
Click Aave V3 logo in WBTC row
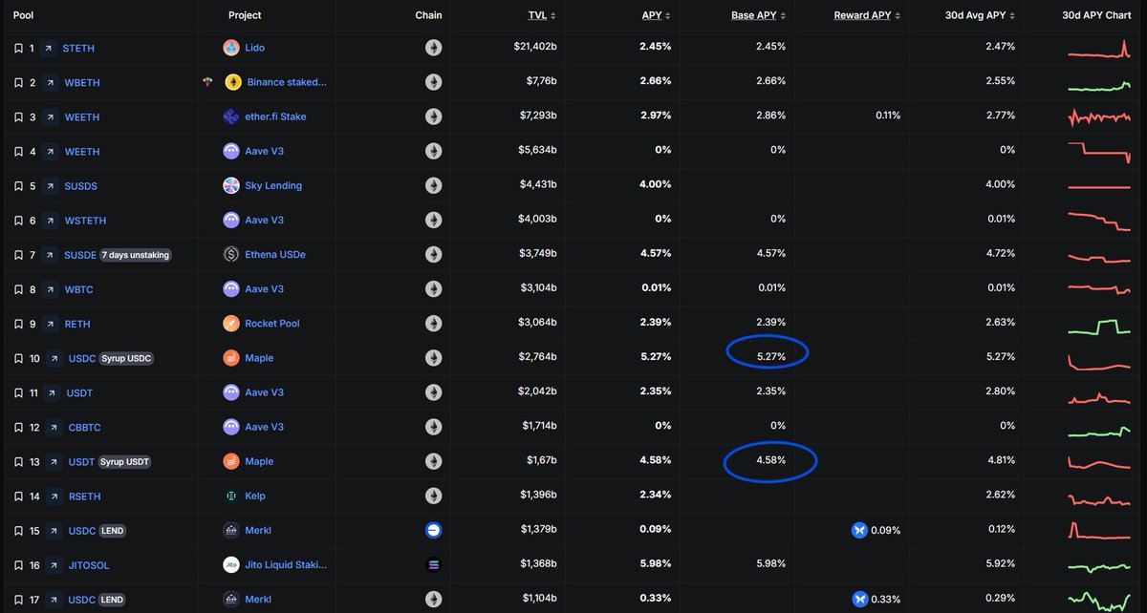tap(231, 289)
